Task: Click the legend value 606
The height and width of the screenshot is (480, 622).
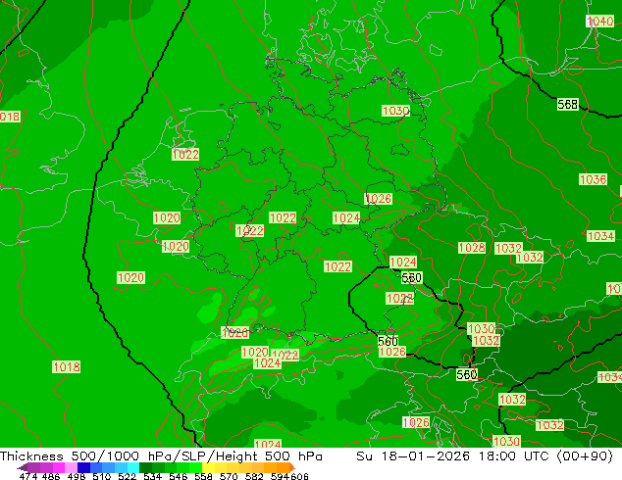Action: coord(299,476)
